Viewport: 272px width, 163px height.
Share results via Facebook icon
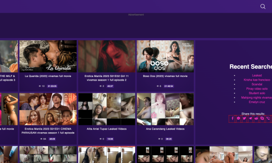click(233, 119)
